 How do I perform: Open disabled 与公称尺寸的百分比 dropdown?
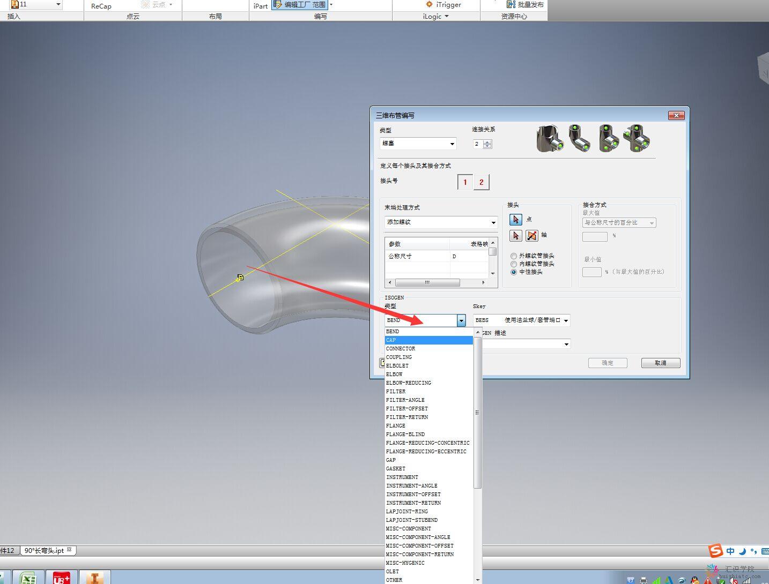pyautogui.click(x=619, y=223)
